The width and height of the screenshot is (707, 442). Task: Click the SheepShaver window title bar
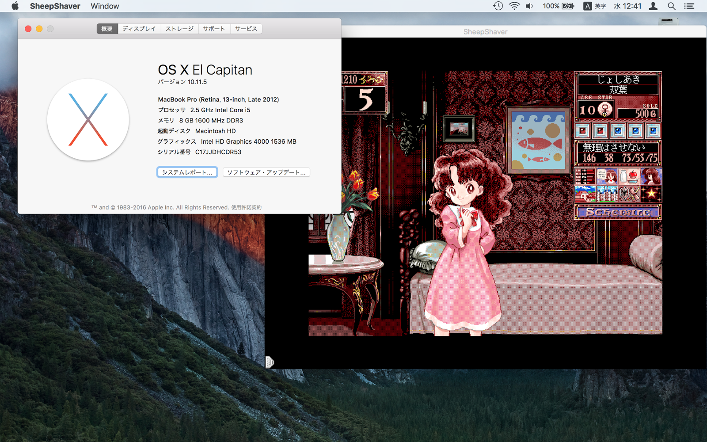(x=485, y=32)
